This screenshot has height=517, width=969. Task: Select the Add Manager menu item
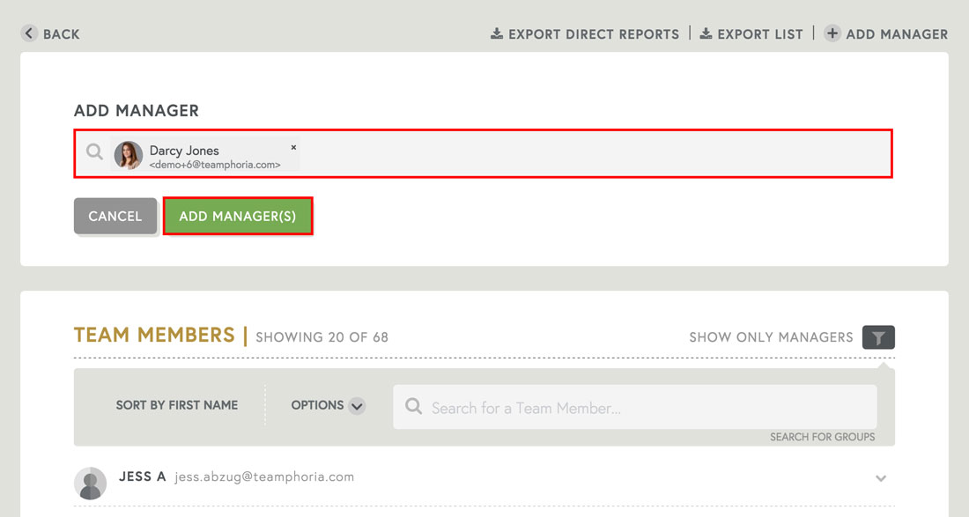pos(885,33)
